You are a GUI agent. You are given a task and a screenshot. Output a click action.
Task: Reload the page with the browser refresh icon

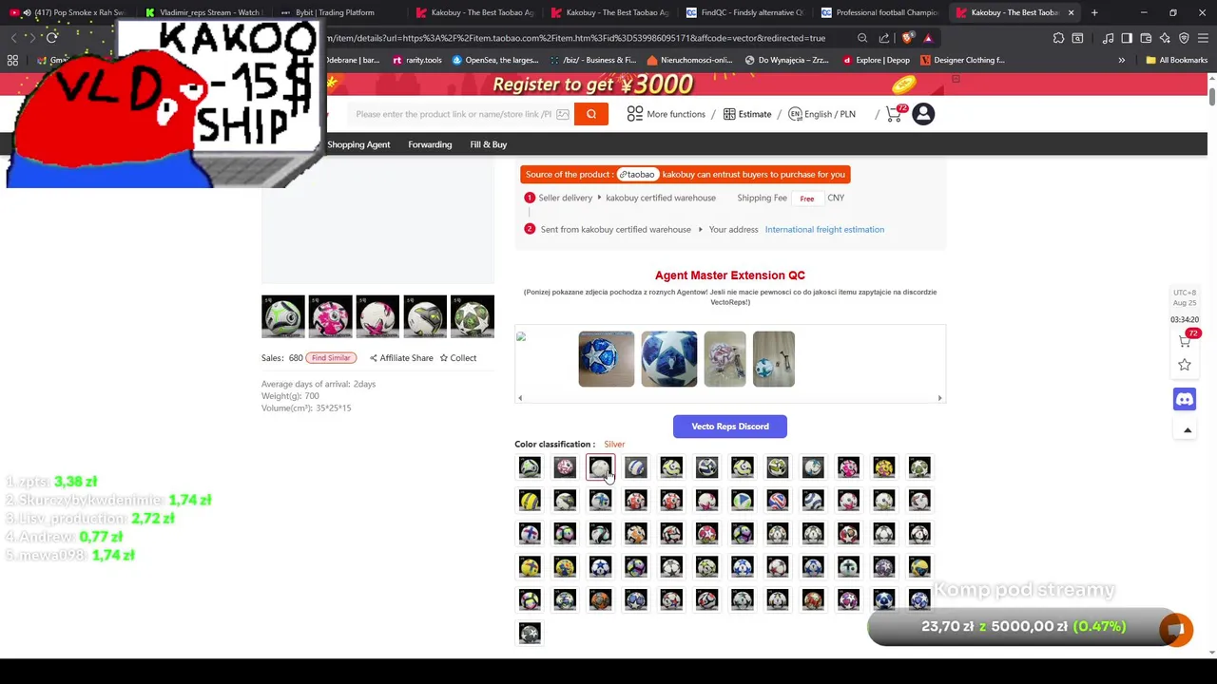[x=52, y=38]
